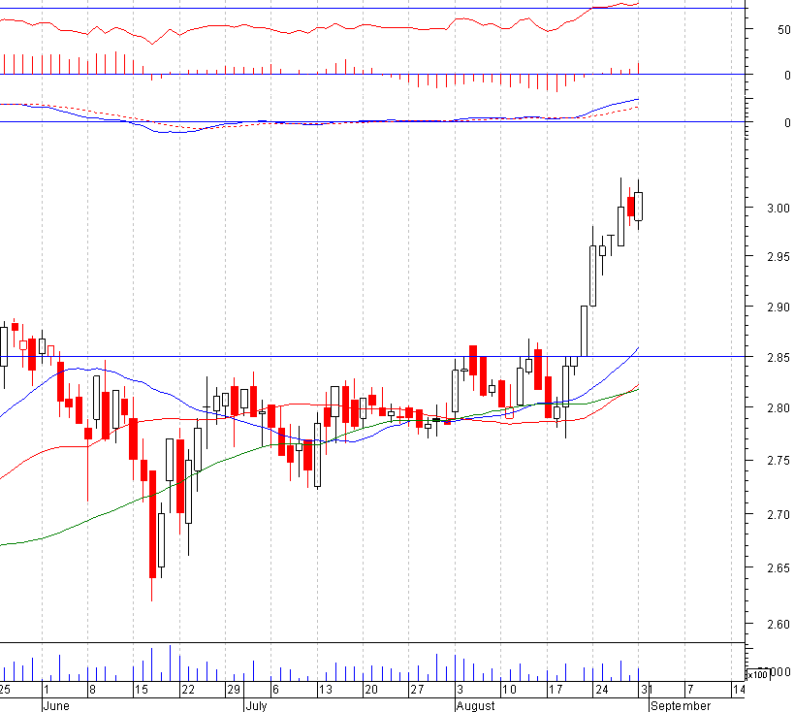Select the date label 24 on time axis
This screenshot has width=794, height=712.
click(602, 689)
